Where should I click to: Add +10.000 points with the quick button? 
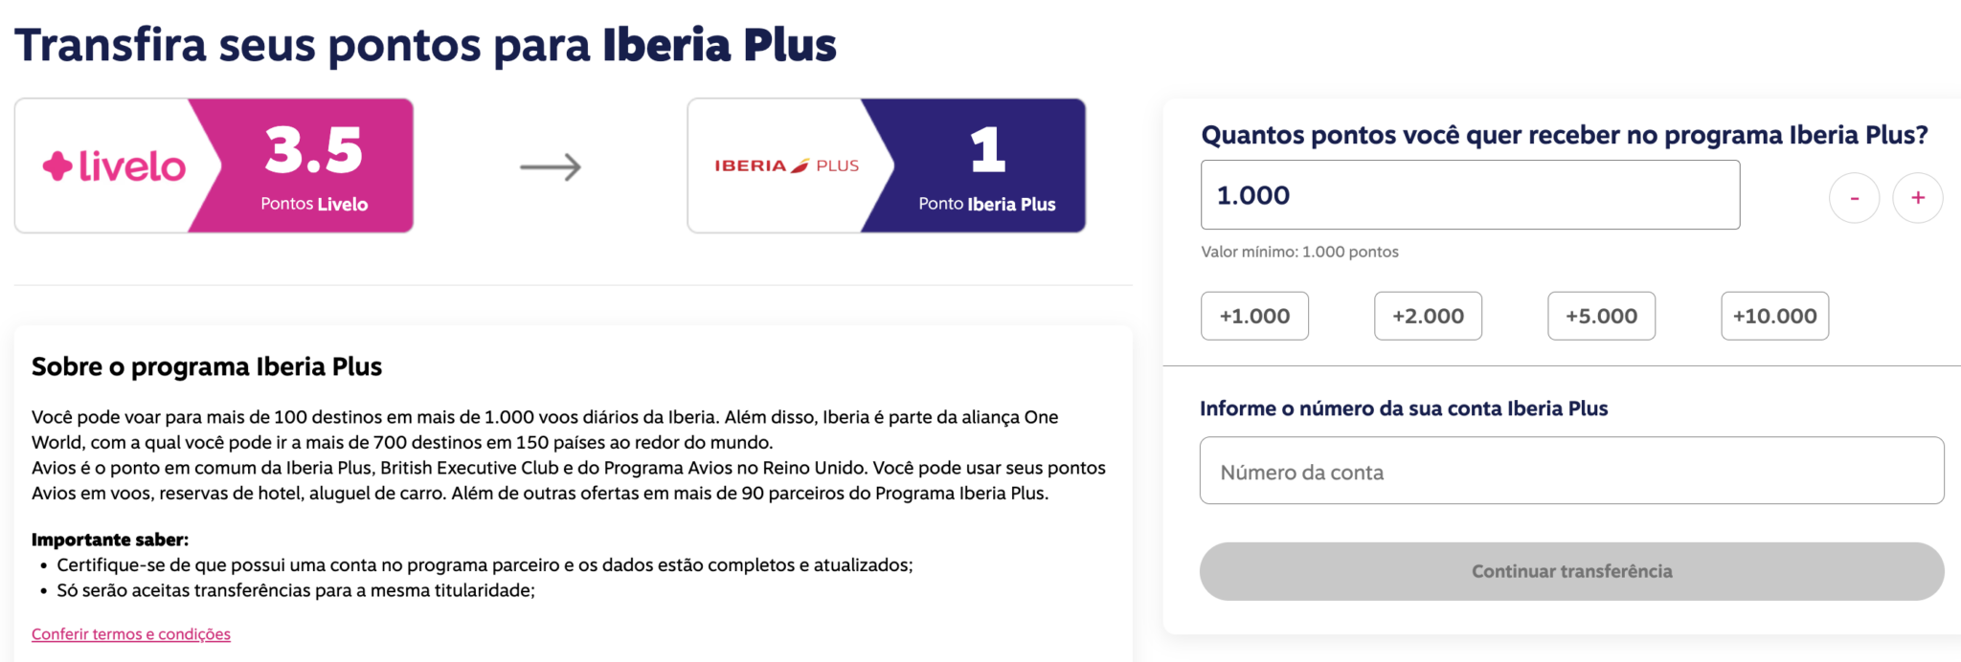tap(1774, 316)
